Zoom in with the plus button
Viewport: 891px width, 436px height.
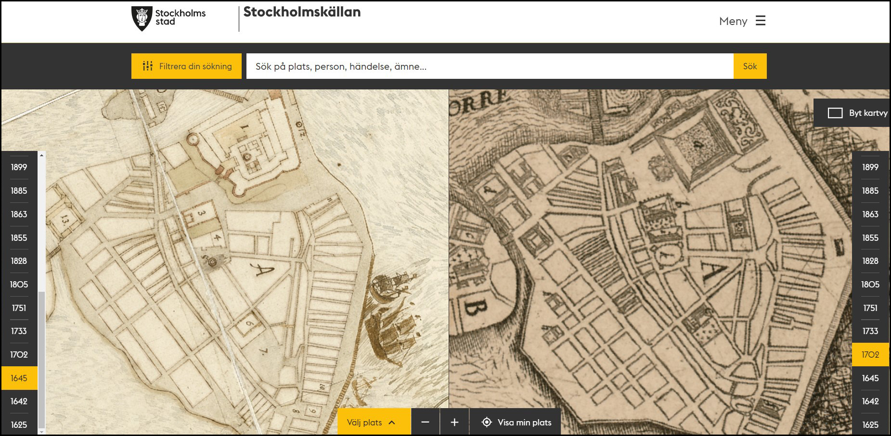click(x=454, y=422)
